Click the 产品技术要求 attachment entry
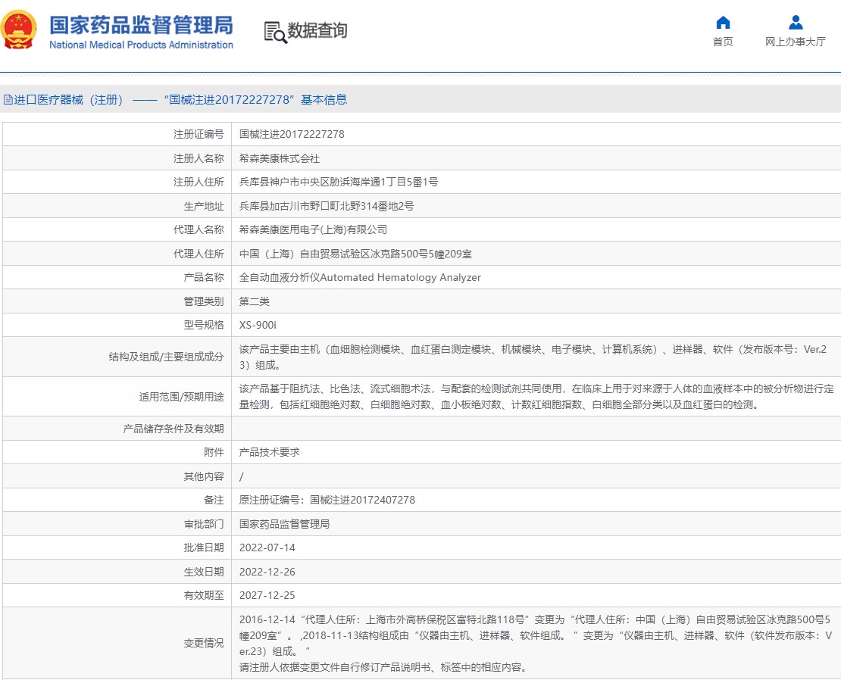 pos(270,452)
